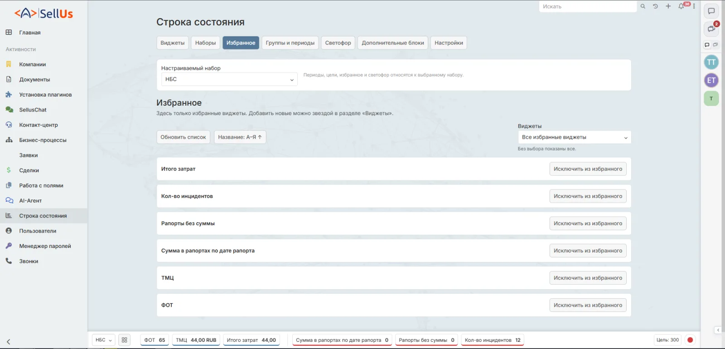The height and width of the screenshot is (349, 725).
Task: Collapse the left sidebar with the arrow
Action: [x=8, y=342]
